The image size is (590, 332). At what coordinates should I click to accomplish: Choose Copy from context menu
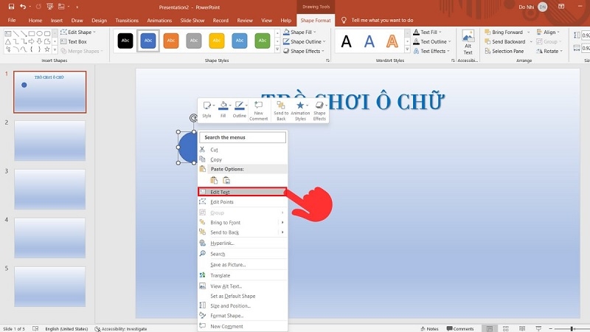click(243, 159)
